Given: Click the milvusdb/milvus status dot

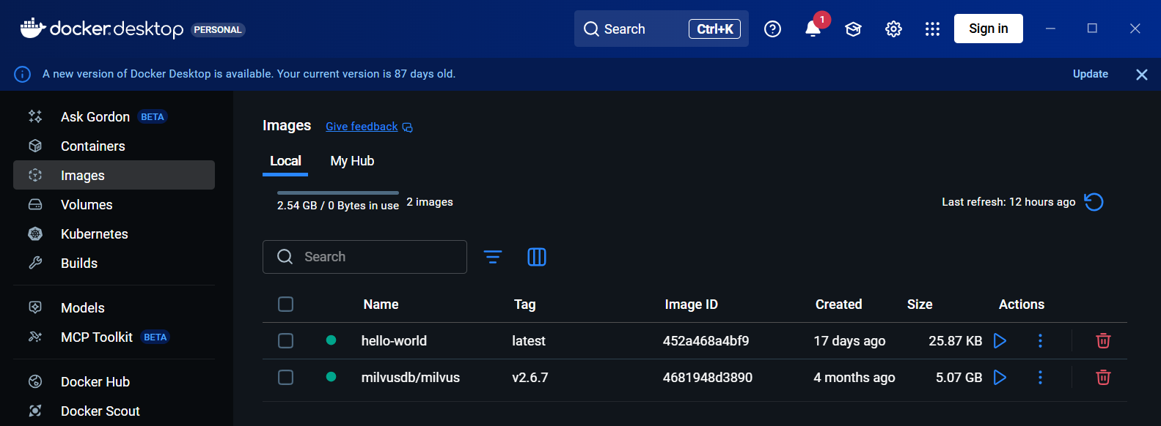Looking at the screenshot, I should [x=331, y=377].
